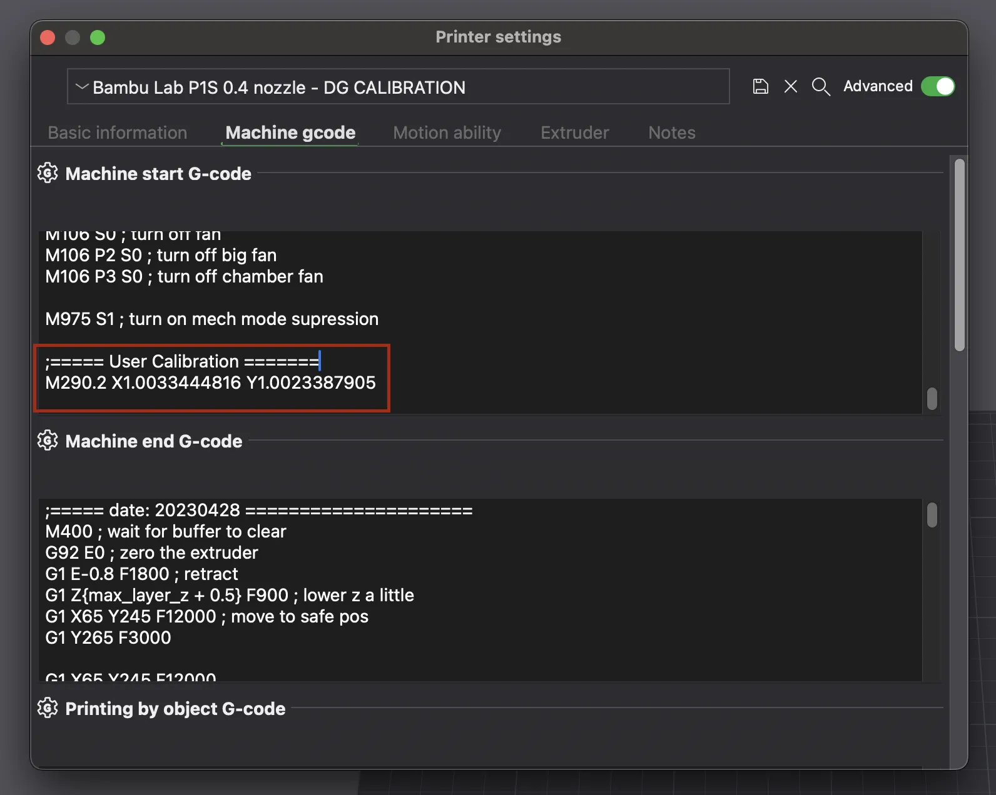This screenshot has width=996, height=795.
Task: Click 'M106 P3 S0 ; turn off chamber fan' line
Action: click(x=184, y=276)
